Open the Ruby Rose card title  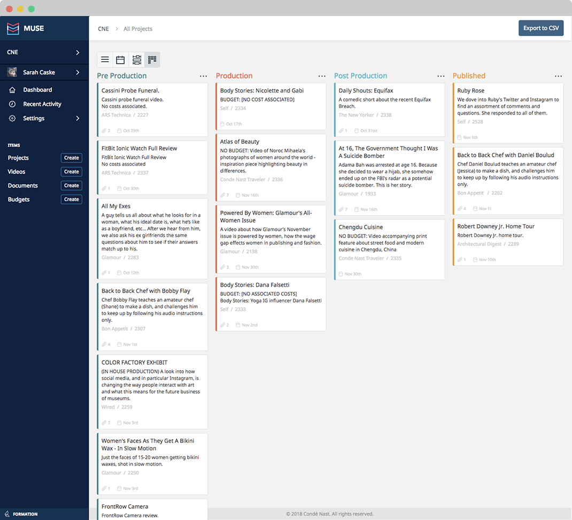coord(471,90)
